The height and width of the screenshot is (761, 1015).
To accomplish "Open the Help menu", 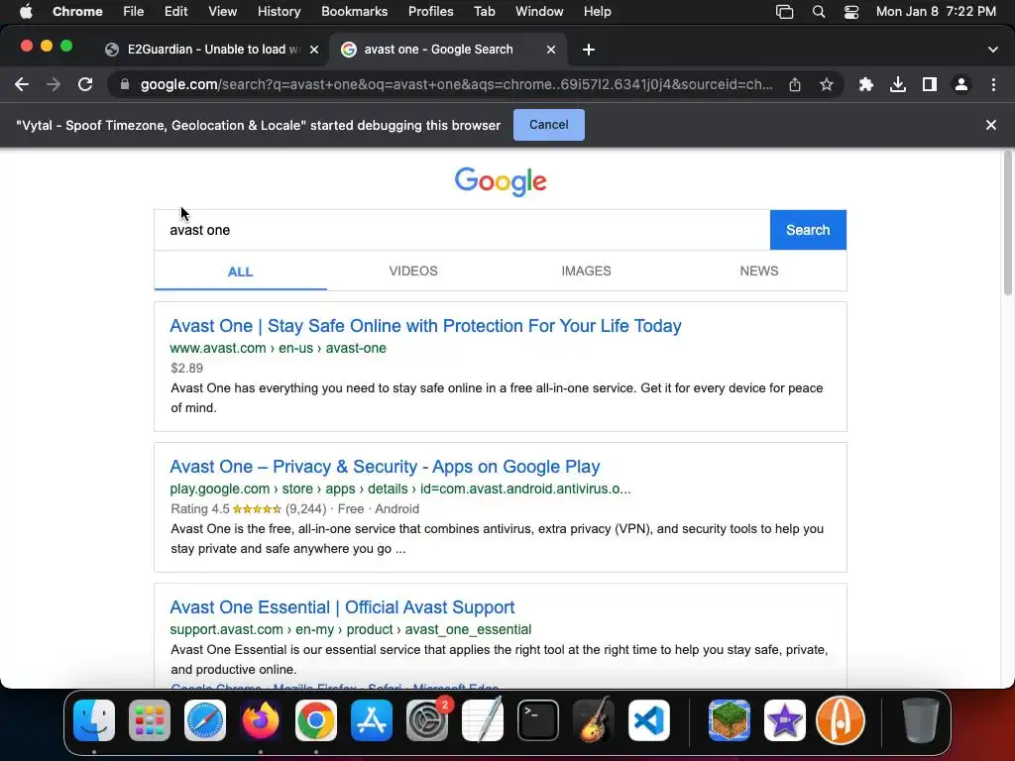I will pos(597,12).
